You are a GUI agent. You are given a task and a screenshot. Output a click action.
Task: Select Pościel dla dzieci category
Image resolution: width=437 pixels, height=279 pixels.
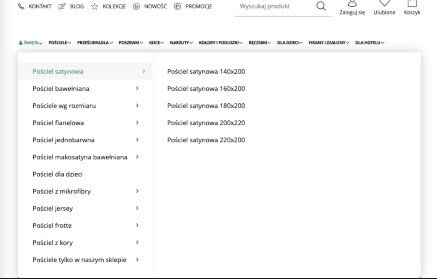[x=58, y=174]
